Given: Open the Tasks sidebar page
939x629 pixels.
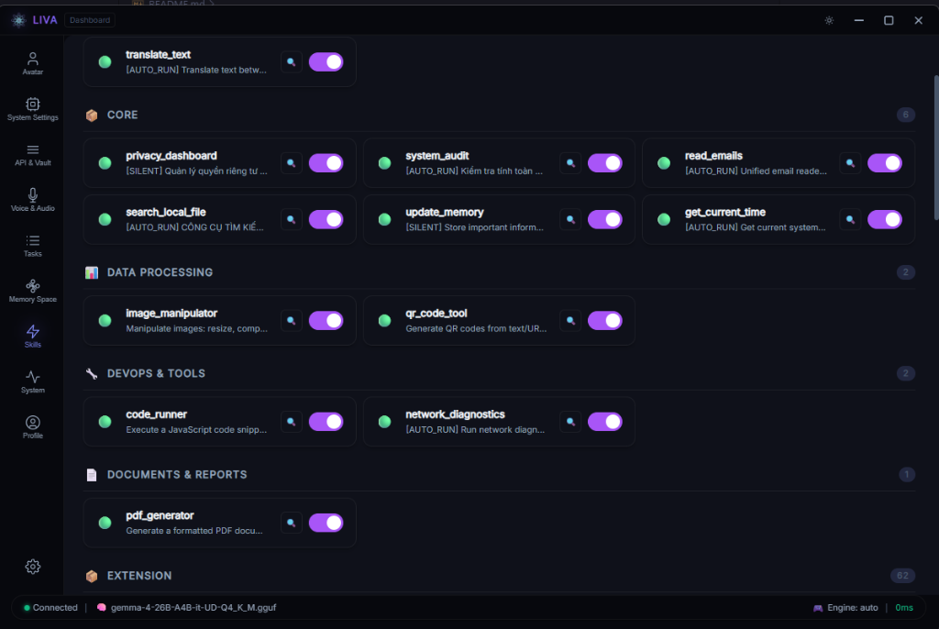Looking at the screenshot, I should (x=32, y=246).
